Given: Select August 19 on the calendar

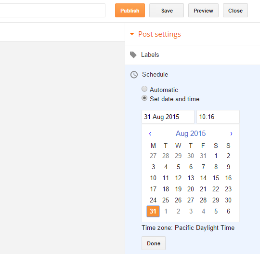Looking at the screenshot, I should [x=178, y=189].
